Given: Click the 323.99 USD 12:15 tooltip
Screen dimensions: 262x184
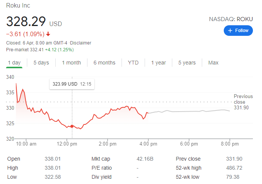Looking at the screenshot, I should pyautogui.click(x=72, y=84).
